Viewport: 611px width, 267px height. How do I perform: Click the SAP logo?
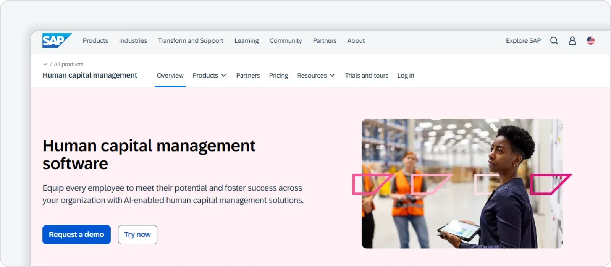coord(57,40)
